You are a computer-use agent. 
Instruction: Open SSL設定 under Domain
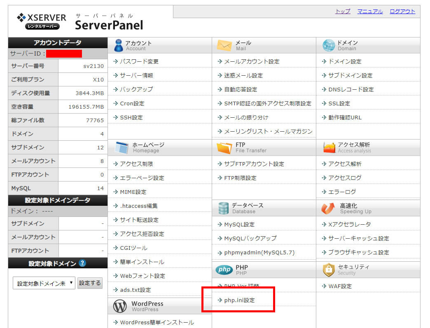[x=339, y=103]
